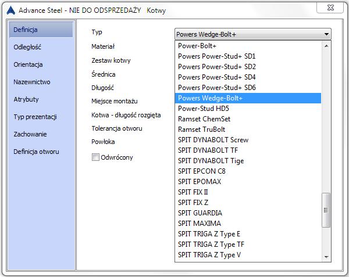349x277 pixels.
Task: Pick Powers Power-Stud+ SD4 entry
Action: click(248, 77)
